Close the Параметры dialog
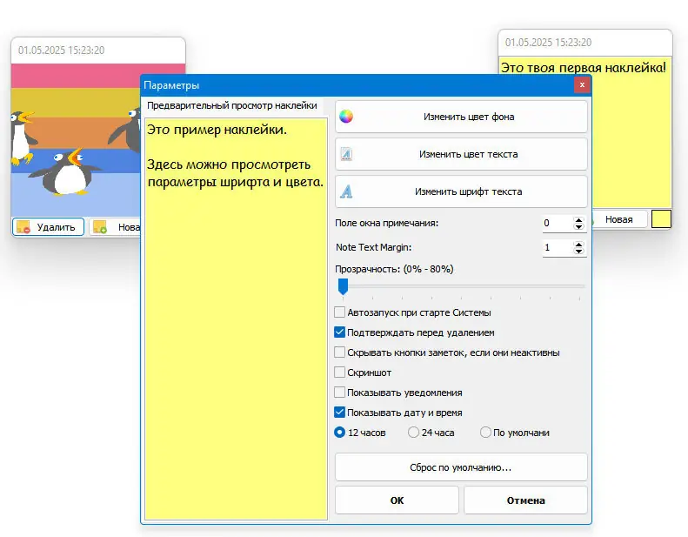The image size is (688, 537). pyautogui.click(x=582, y=84)
